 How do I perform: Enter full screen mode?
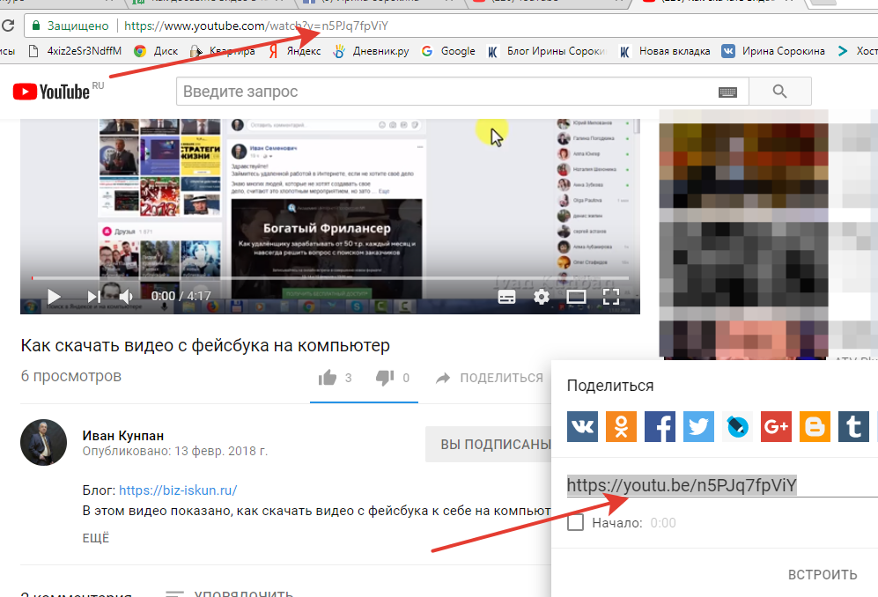tap(610, 297)
